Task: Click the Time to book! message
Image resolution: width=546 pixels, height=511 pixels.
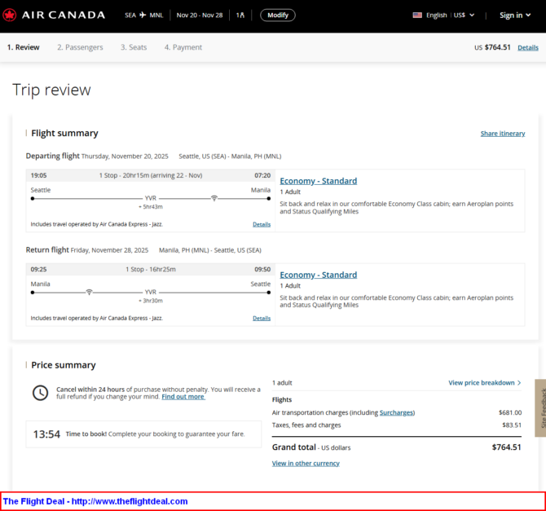Action: coord(156,434)
